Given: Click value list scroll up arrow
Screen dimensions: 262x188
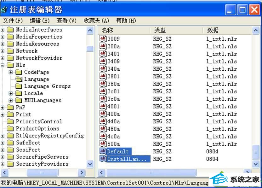Looking at the screenshot, I should (x=256, y=30).
